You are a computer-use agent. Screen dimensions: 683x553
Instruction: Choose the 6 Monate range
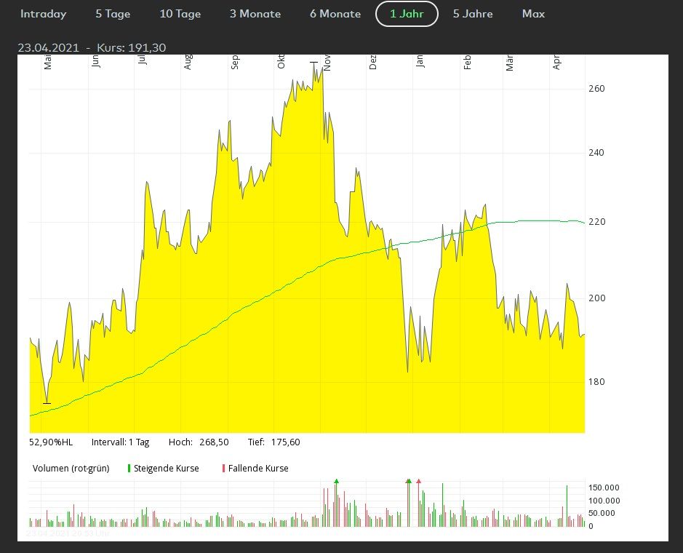tap(335, 14)
